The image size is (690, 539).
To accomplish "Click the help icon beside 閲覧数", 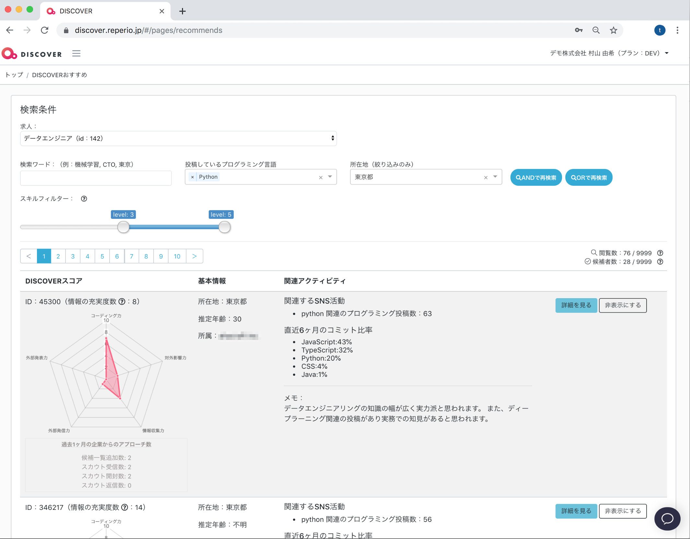I will click(660, 253).
